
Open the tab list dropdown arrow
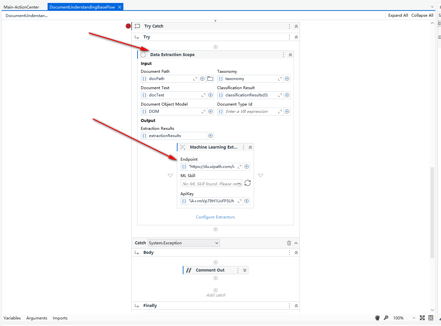coord(432,7)
